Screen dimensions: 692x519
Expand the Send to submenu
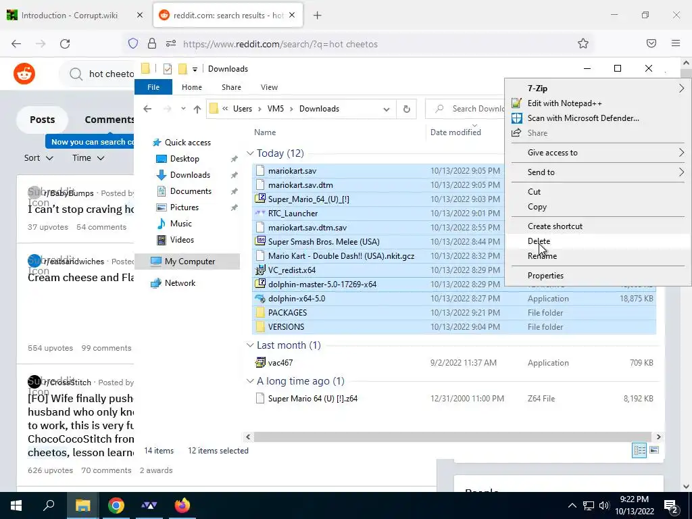click(x=597, y=172)
